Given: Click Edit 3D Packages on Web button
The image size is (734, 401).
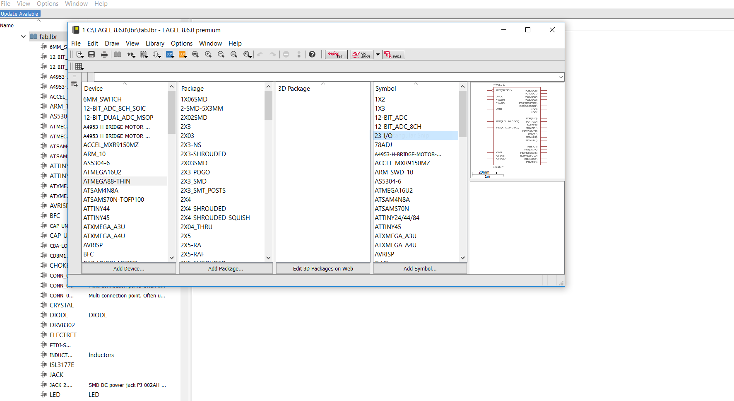Looking at the screenshot, I should pos(323,268).
